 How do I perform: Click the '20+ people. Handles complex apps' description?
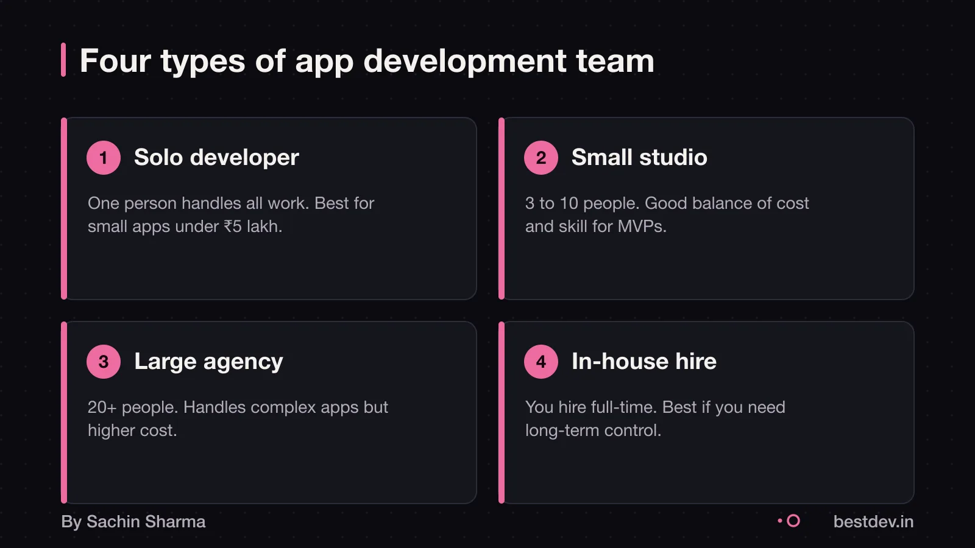[x=238, y=418]
